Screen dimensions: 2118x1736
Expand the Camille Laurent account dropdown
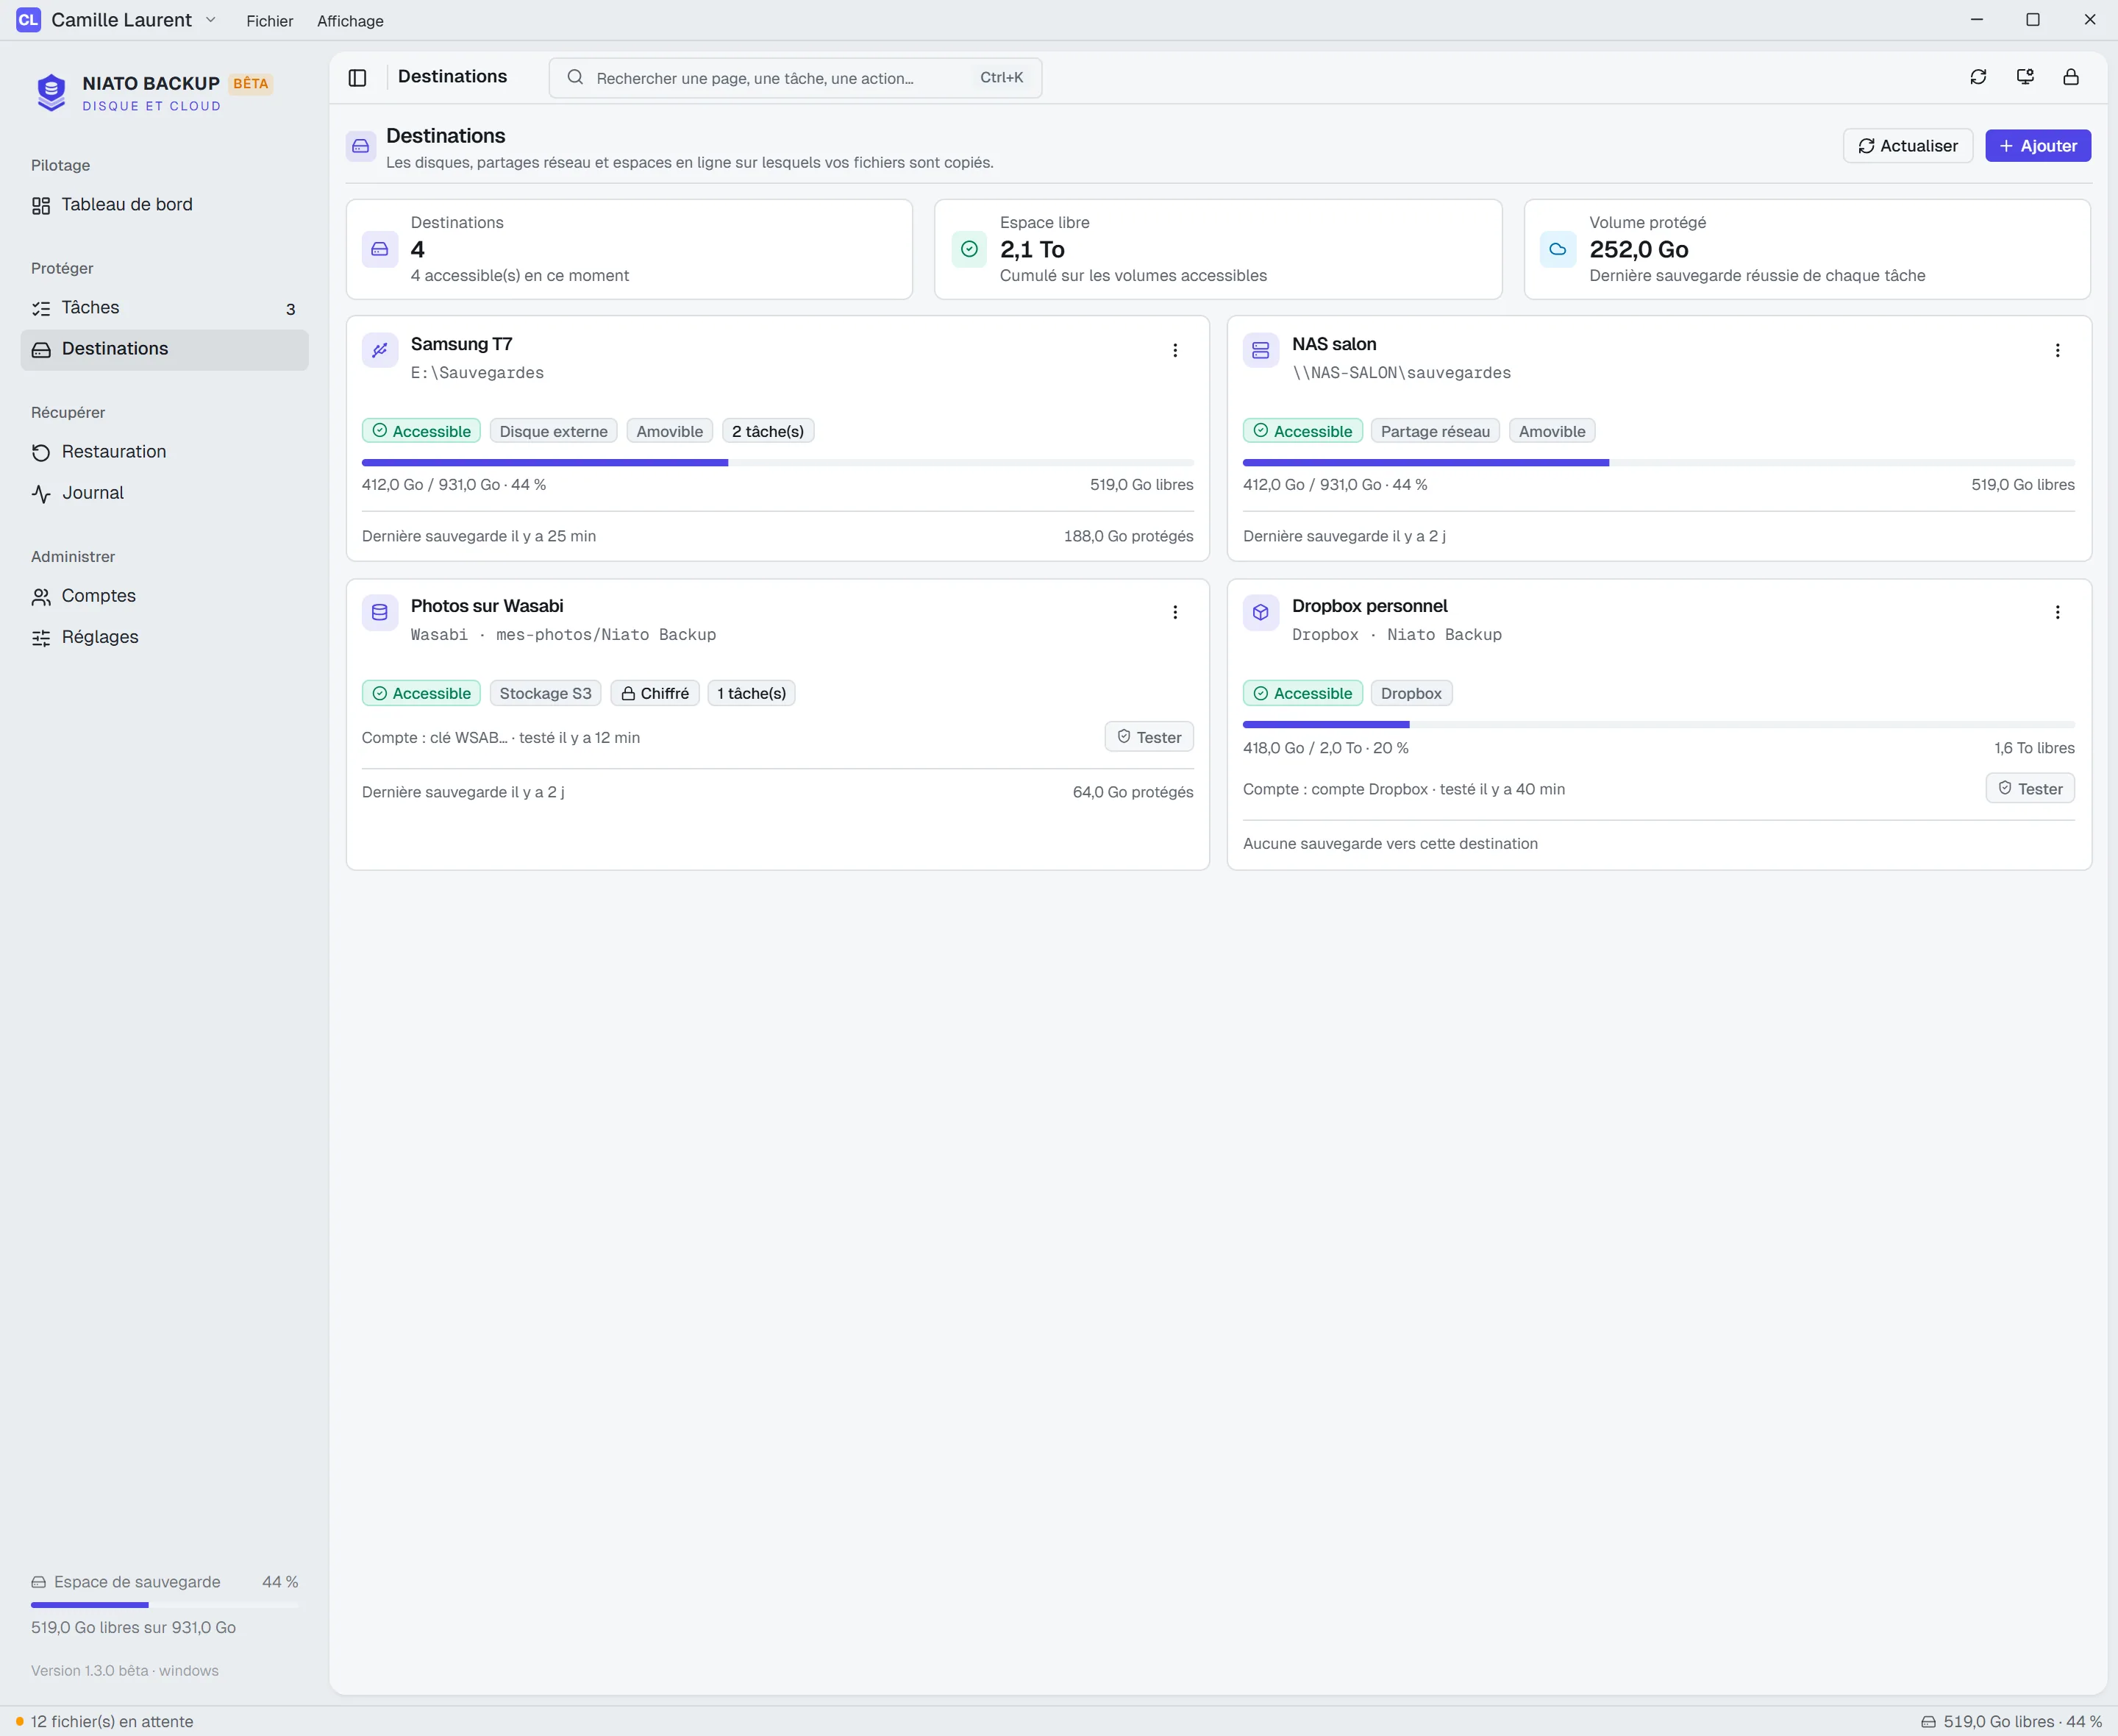coord(117,20)
